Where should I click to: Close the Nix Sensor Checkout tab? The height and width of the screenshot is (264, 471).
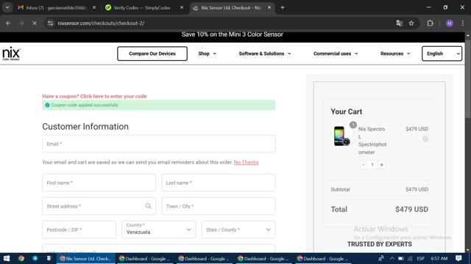click(x=269, y=8)
